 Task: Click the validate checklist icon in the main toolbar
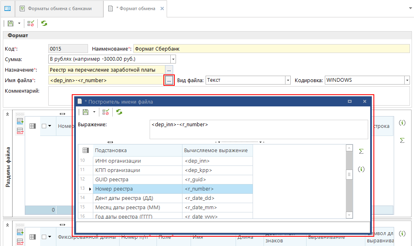(31, 24)
